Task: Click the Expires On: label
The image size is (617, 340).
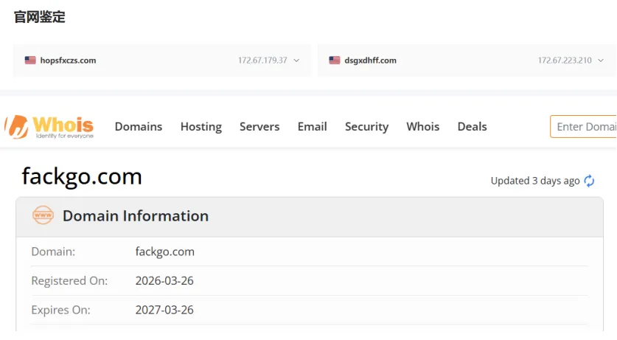Action: click(60, 310)
